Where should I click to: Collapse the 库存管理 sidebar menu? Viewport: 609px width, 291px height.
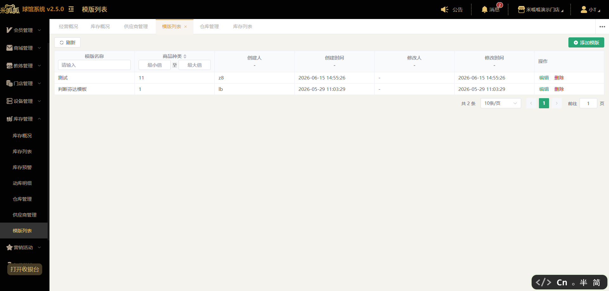click(24, 119)
